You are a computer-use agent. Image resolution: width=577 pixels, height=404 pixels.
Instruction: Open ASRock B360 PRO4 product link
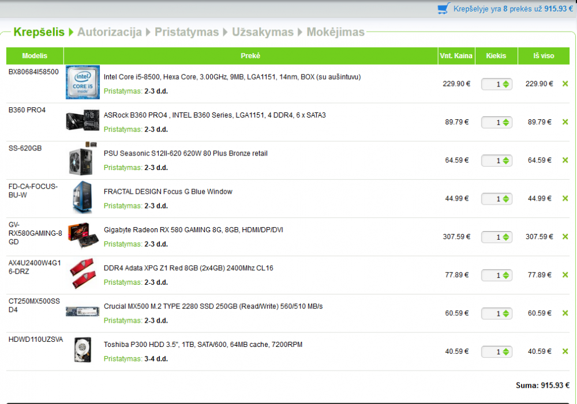point(215,115)
